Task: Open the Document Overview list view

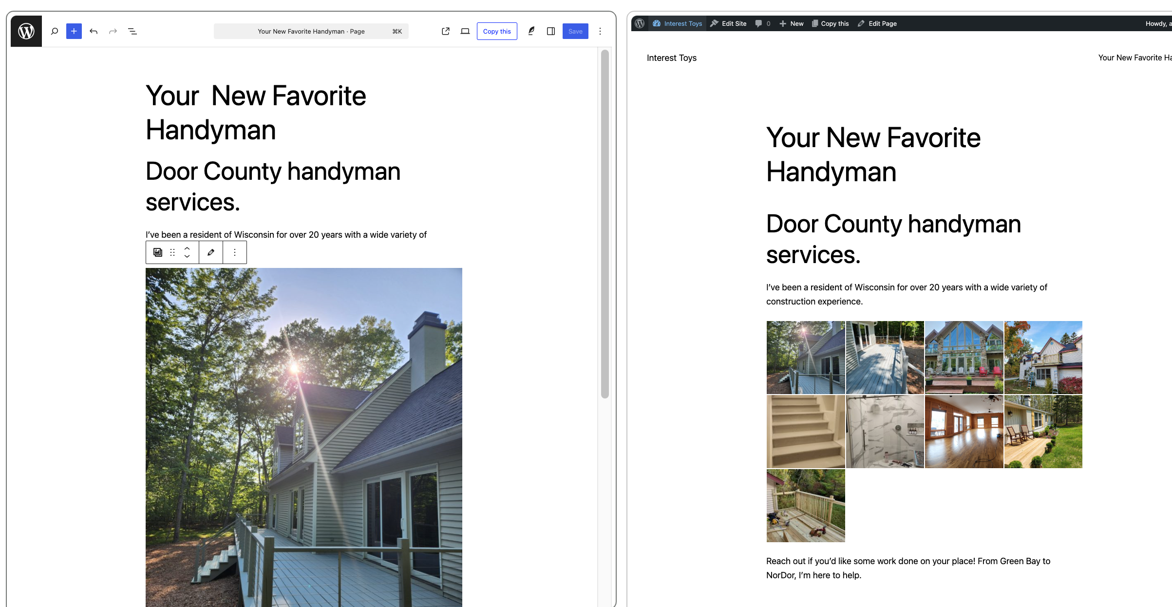Action: [132, 31]
